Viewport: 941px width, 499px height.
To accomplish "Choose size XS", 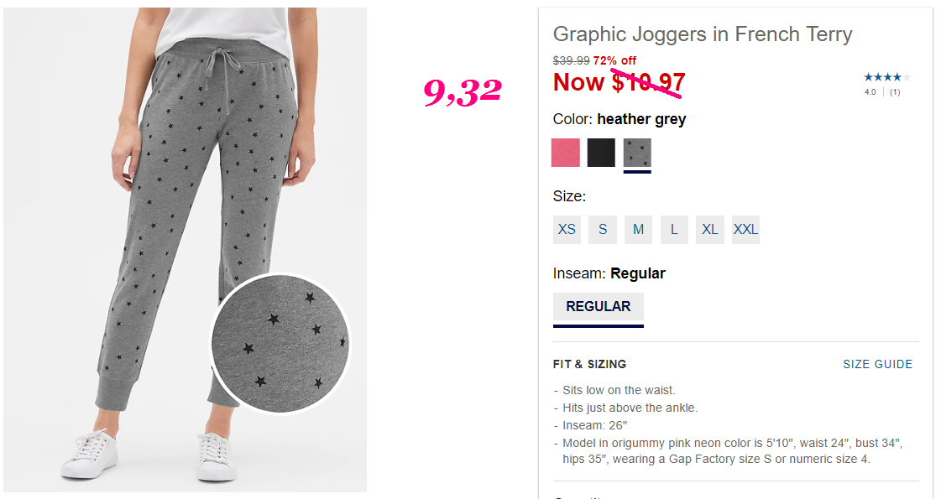I will click(567, 230).
